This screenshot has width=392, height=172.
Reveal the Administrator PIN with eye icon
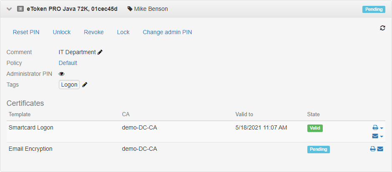[62, 74]
